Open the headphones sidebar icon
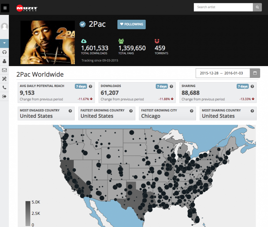 [x=4, y=52]
